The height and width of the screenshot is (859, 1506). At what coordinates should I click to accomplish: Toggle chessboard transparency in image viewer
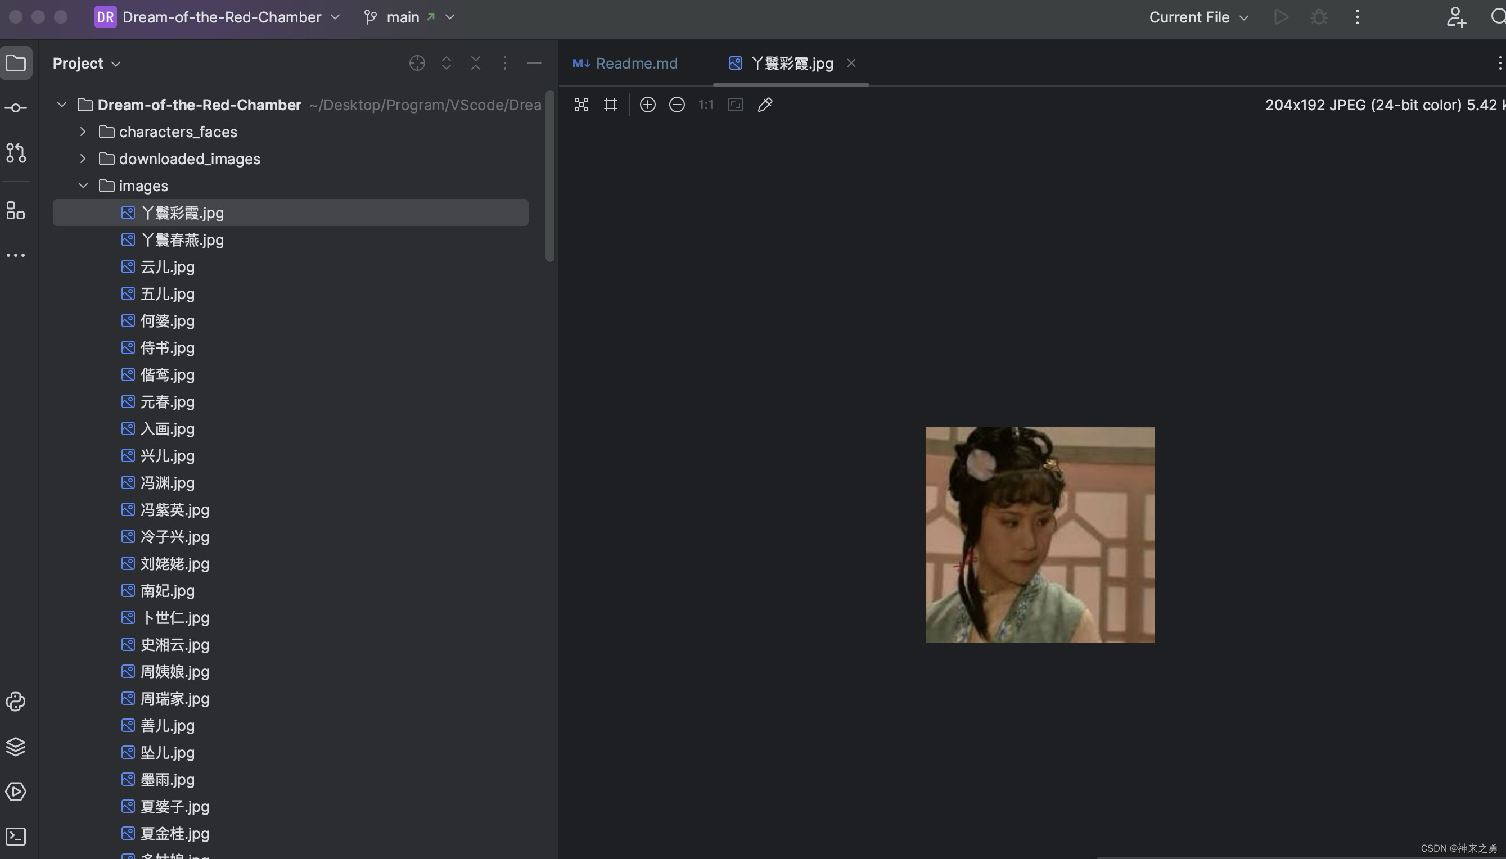581,105
